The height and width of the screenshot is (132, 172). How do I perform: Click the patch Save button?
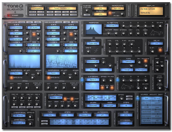[58, 12]
